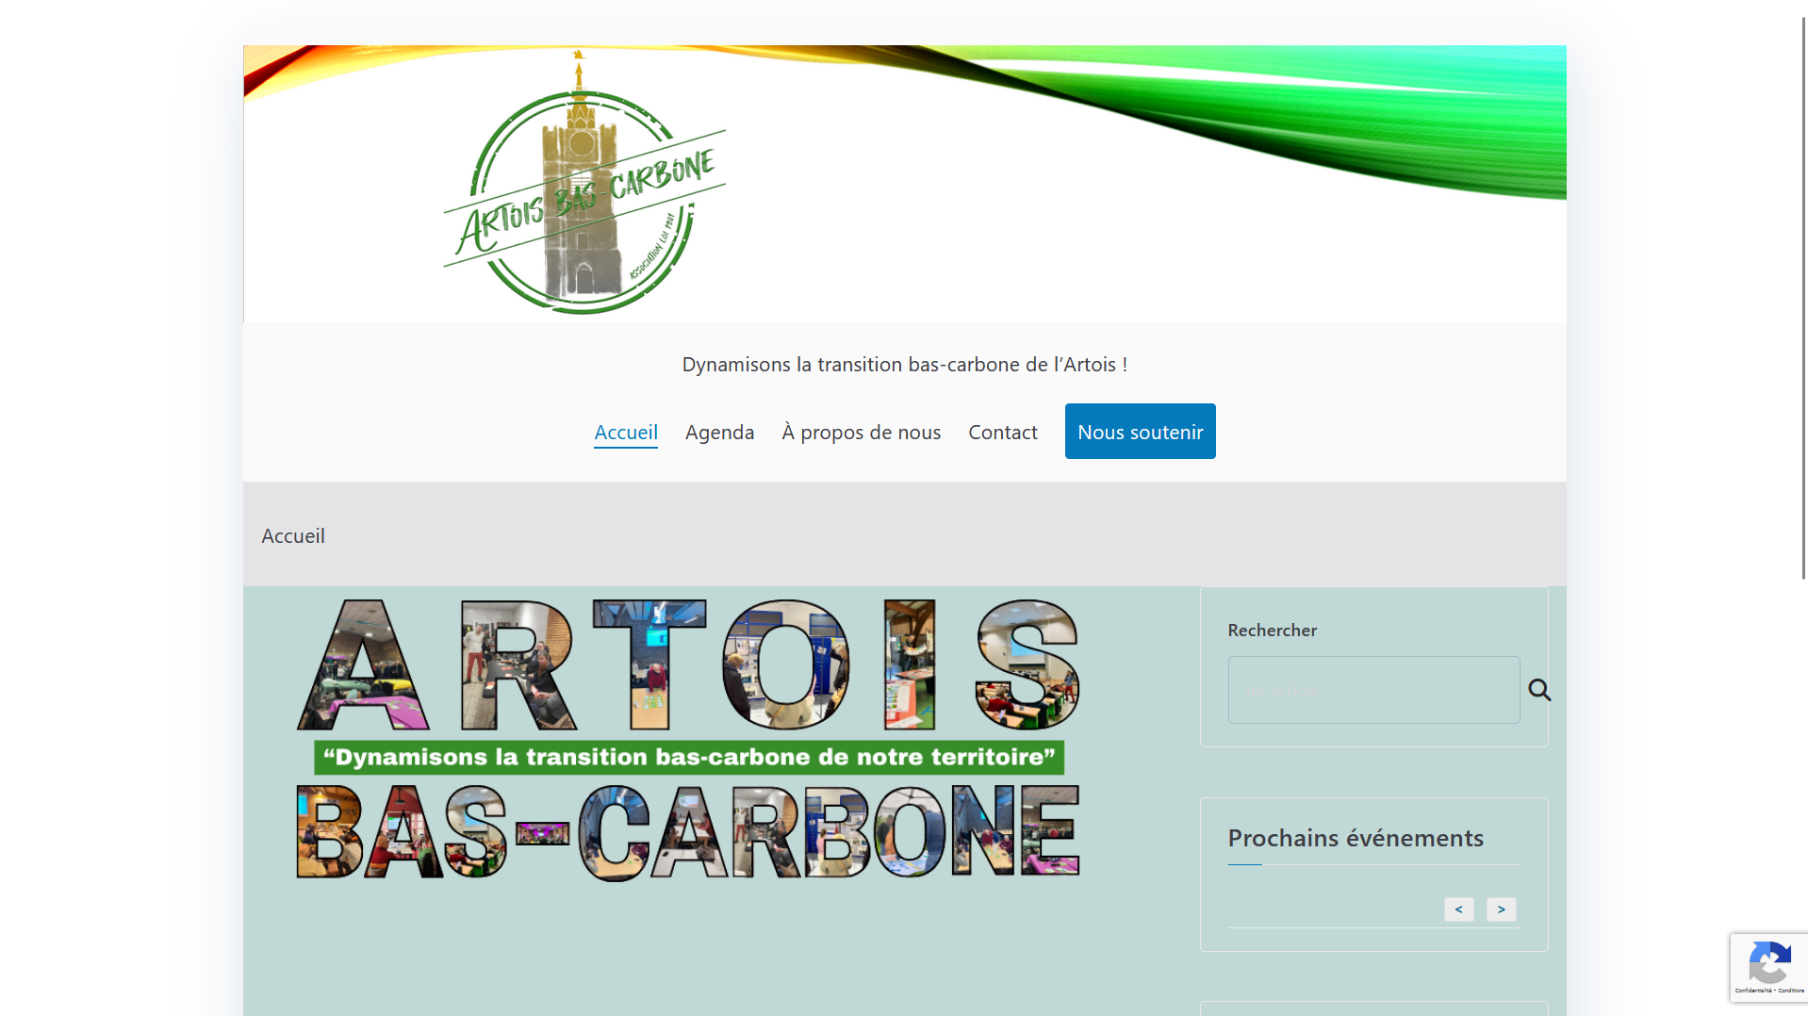This screenshot has height=1016, width=1808.
Task: Click the green slogan strip in the banner
Action: 688,758
